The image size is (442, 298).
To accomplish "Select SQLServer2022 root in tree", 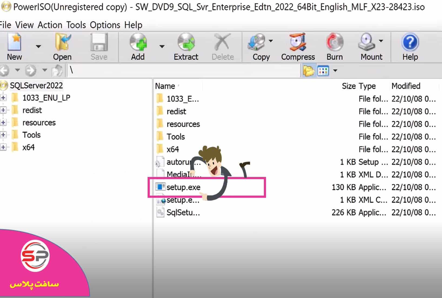I will coord(36,85).
